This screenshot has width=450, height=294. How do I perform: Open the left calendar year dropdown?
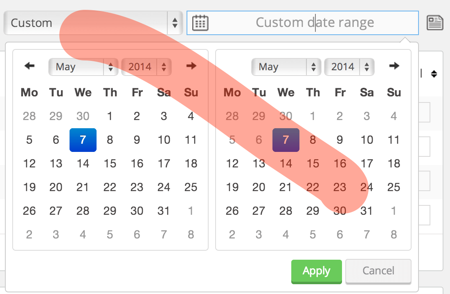pyautogui.click(x=146, y=67)
